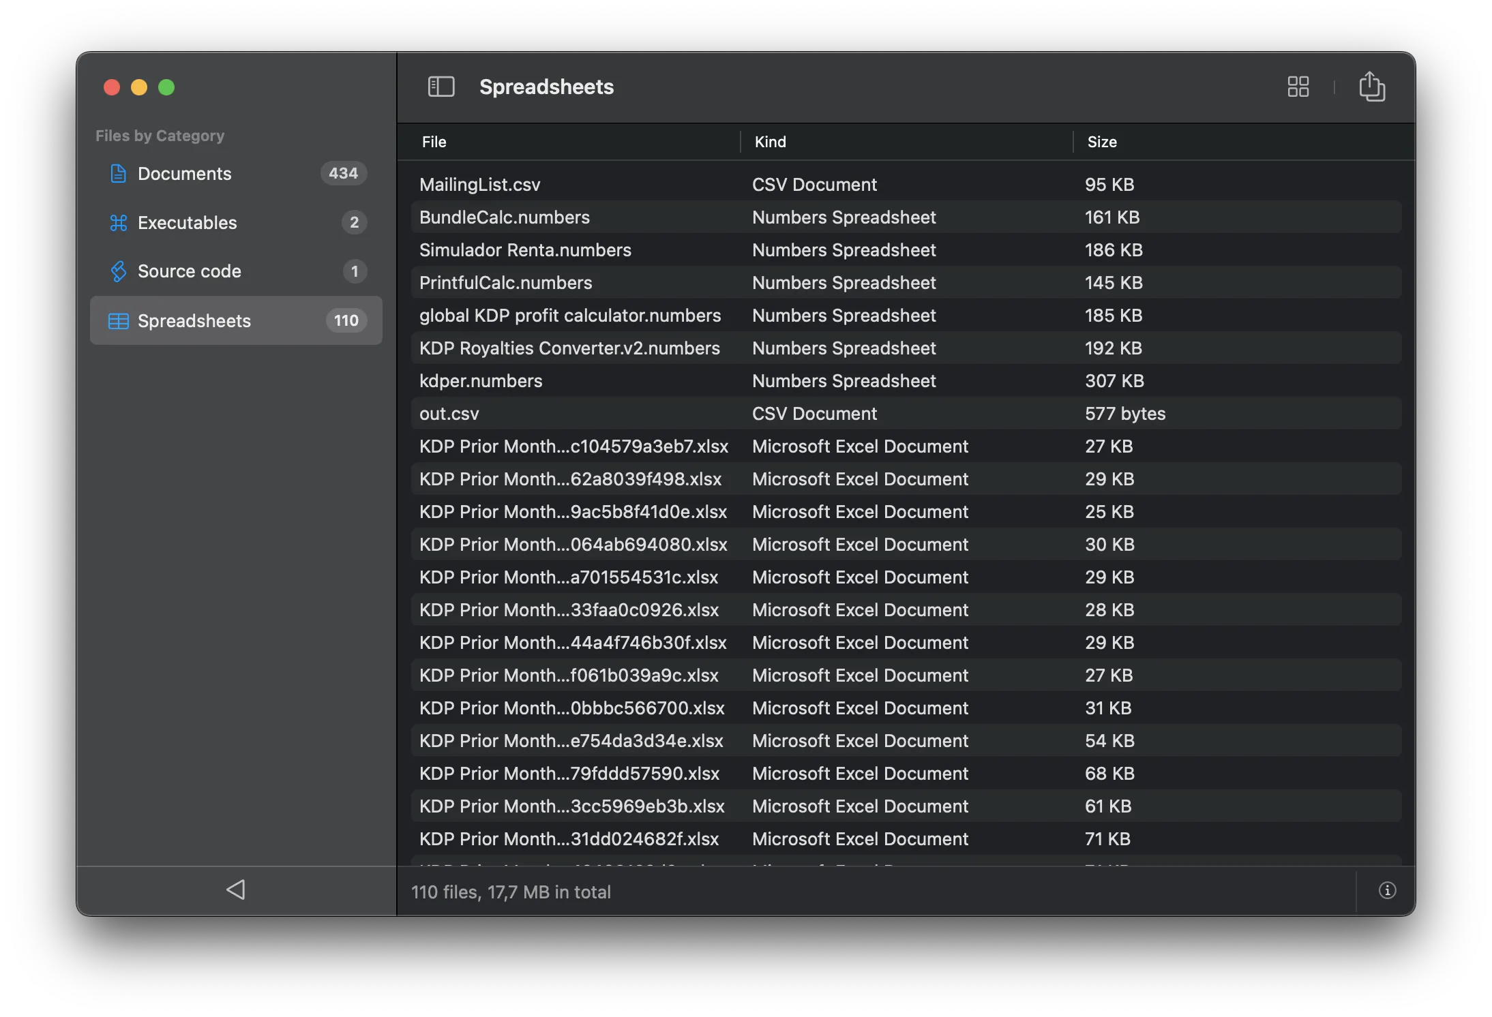
Task: Toggle the sidebar visibility button
Action: (x=441, y=87)
